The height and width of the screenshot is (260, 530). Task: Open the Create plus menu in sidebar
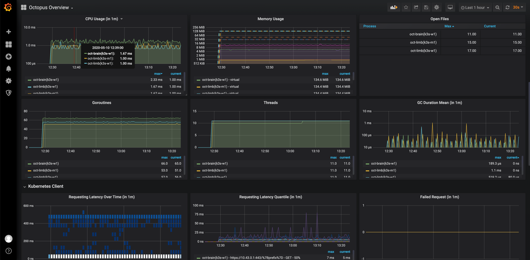pos(9,32)
